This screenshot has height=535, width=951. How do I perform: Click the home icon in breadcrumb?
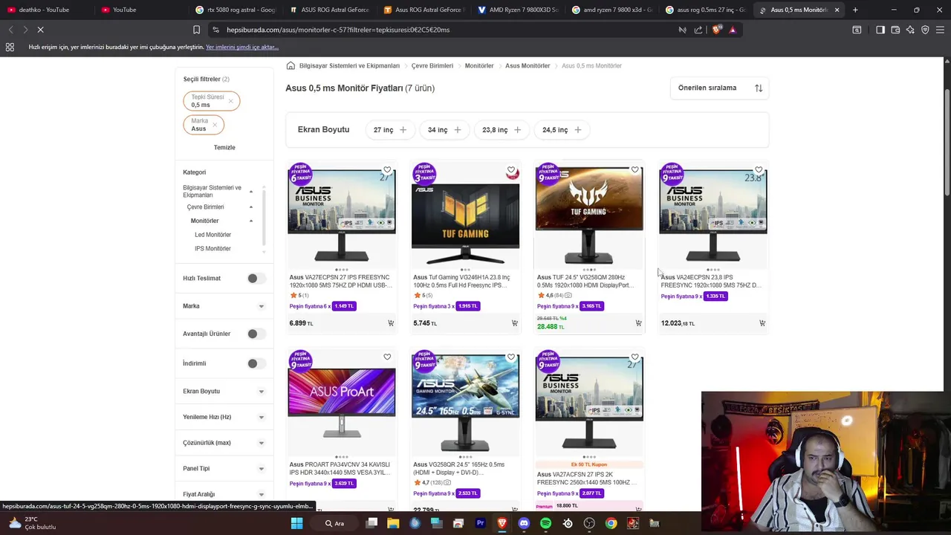pos(291,65)
